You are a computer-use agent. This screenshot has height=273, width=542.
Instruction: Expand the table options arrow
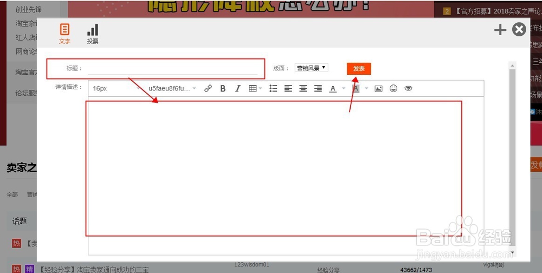tap(261, 88)
